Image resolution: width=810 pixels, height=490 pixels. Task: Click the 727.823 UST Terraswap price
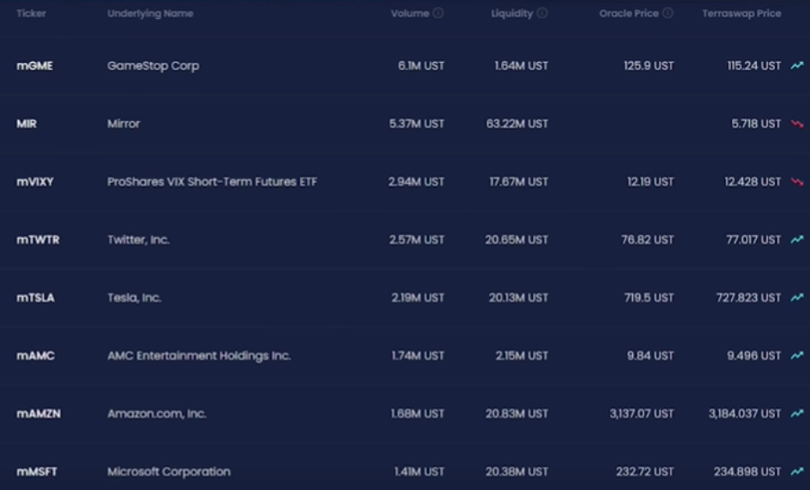[749, 297]
